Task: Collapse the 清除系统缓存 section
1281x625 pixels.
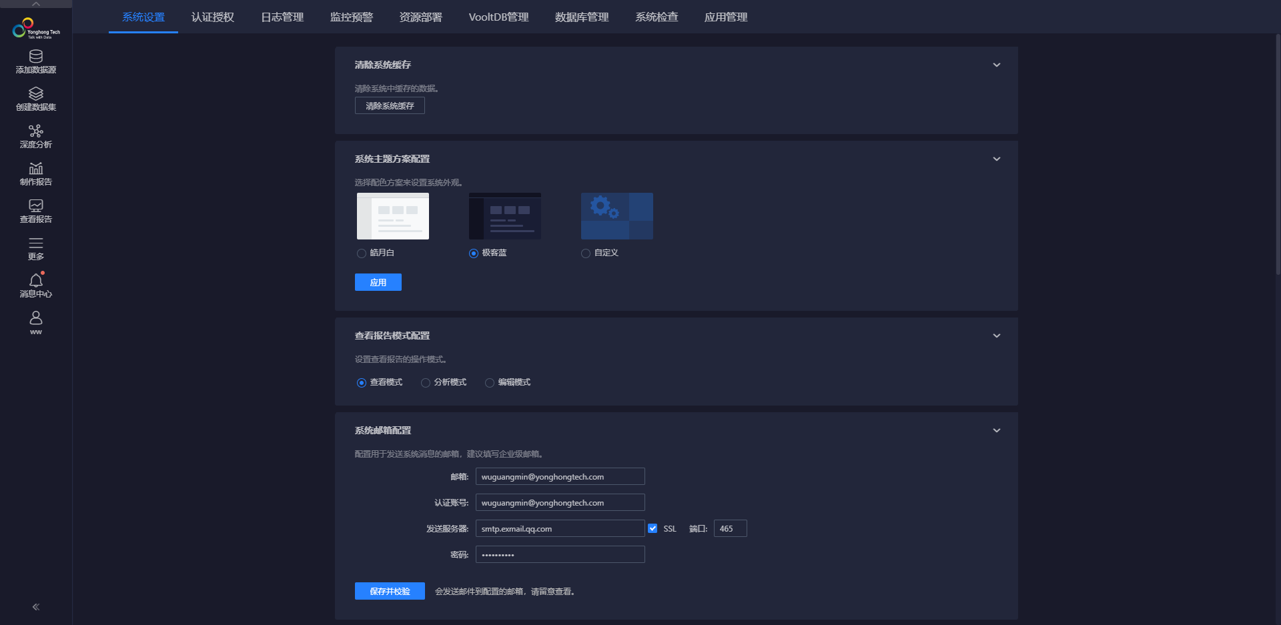Action: pyautogui.click(x=996, y=65)
